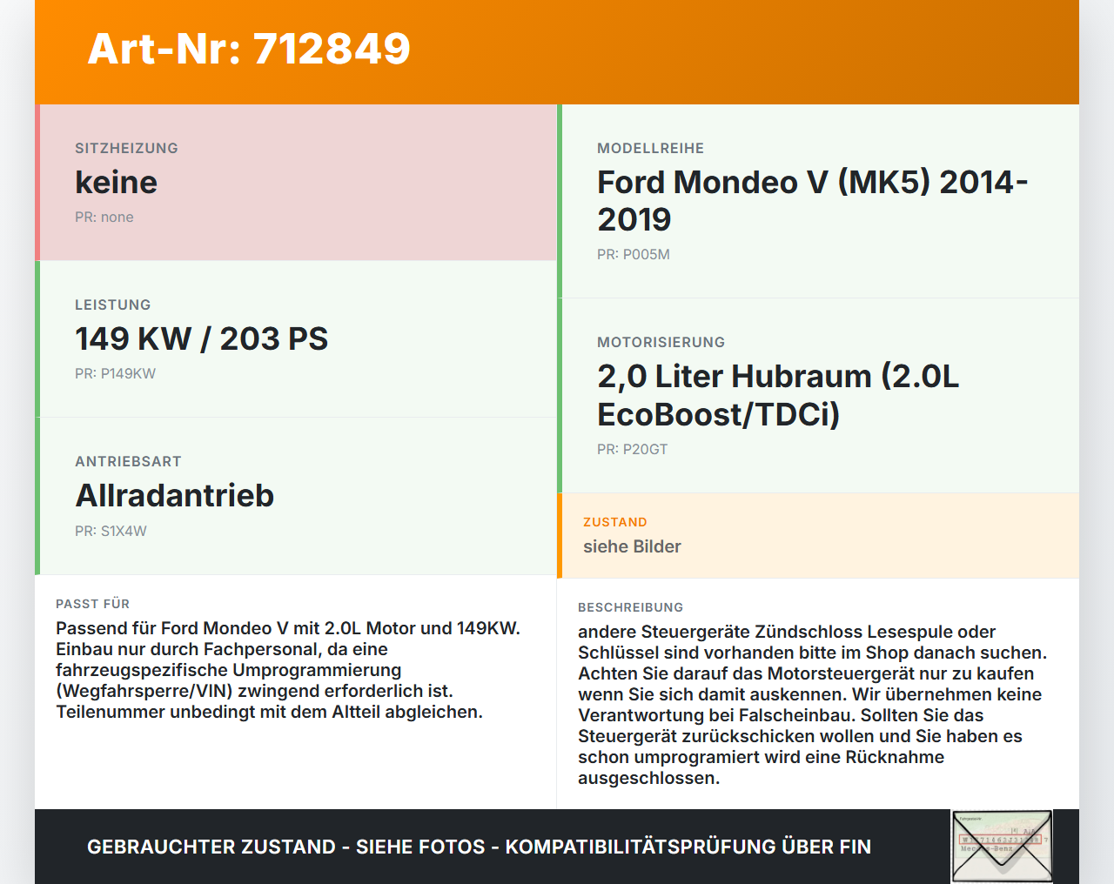
Task: Click the envelope thumbnail in the footer
Action: pos(1002,847)
